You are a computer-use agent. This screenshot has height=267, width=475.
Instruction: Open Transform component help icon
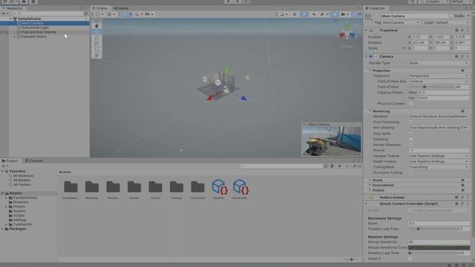[456, 30]
